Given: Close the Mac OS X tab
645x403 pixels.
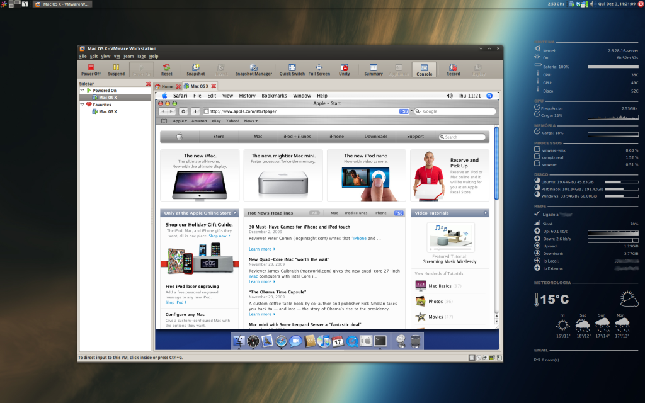Looking at the screenshot, I should click(214, 86).
